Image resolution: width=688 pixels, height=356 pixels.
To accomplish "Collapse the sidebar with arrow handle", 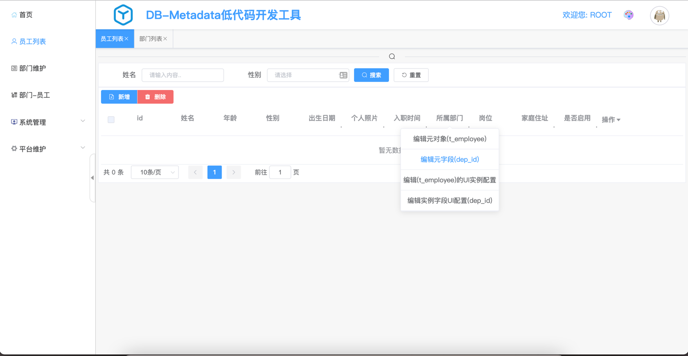I will point(92,178).
